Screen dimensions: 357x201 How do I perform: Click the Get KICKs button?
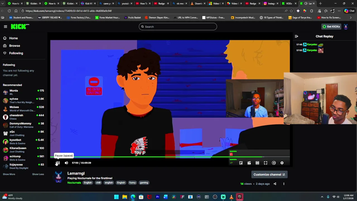click(331, 27)
